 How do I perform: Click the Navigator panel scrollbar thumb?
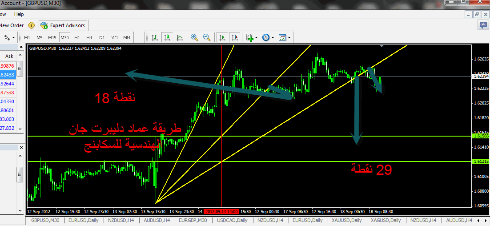pyautogui.click(x=20, y=174)
